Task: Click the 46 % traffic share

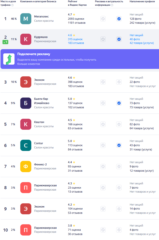Action: [x=14, y=19]
